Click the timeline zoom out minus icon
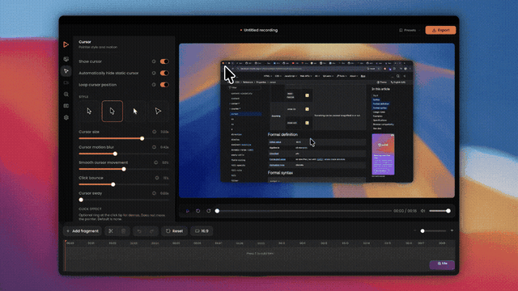518x291 pixels. 414,231
